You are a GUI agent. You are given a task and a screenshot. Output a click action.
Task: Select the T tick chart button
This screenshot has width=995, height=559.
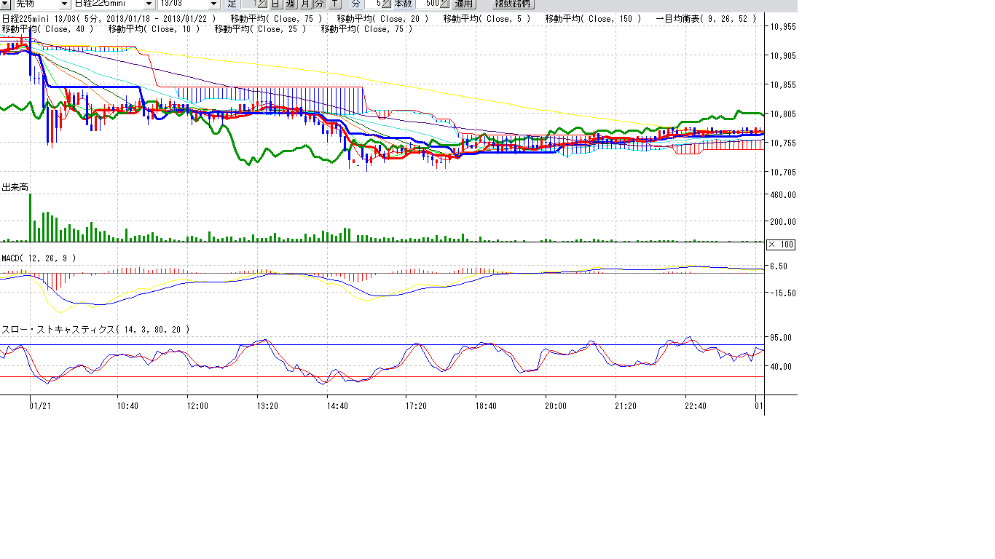[334, 4]
